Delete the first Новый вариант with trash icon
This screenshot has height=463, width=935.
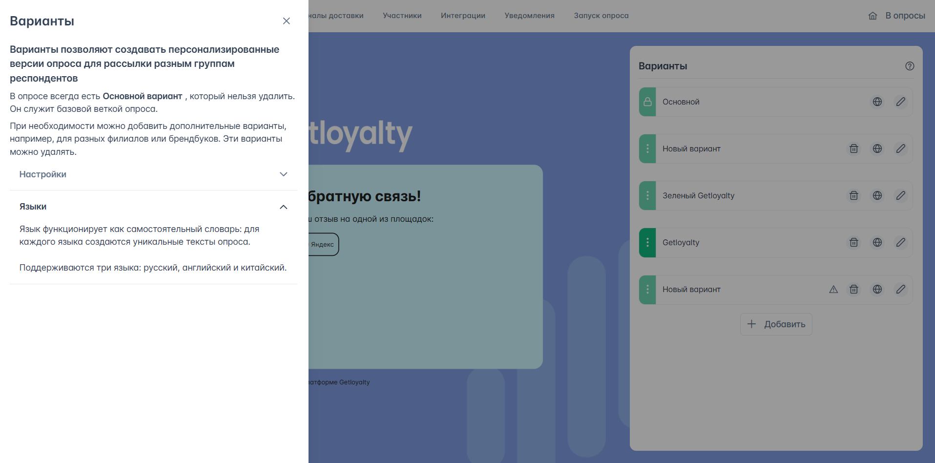854,148
